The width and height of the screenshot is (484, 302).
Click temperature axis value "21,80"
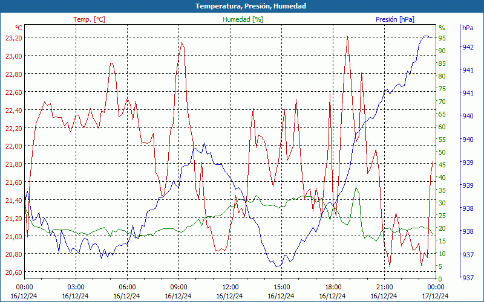click(13, 164)
